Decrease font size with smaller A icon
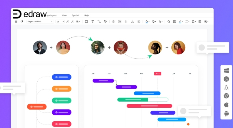233x128 pixels. (x=73, y=22)
